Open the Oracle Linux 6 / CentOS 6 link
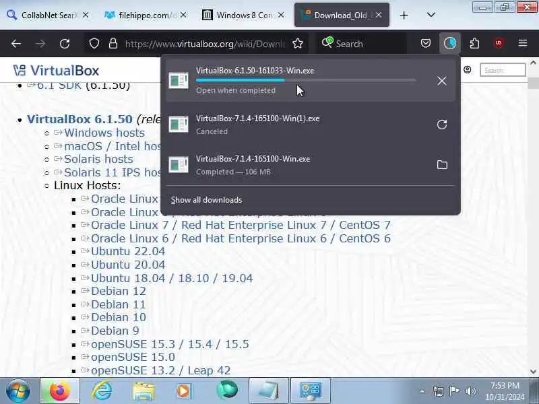The height and width of the screenshot is (404, 539). click(241, 238)
